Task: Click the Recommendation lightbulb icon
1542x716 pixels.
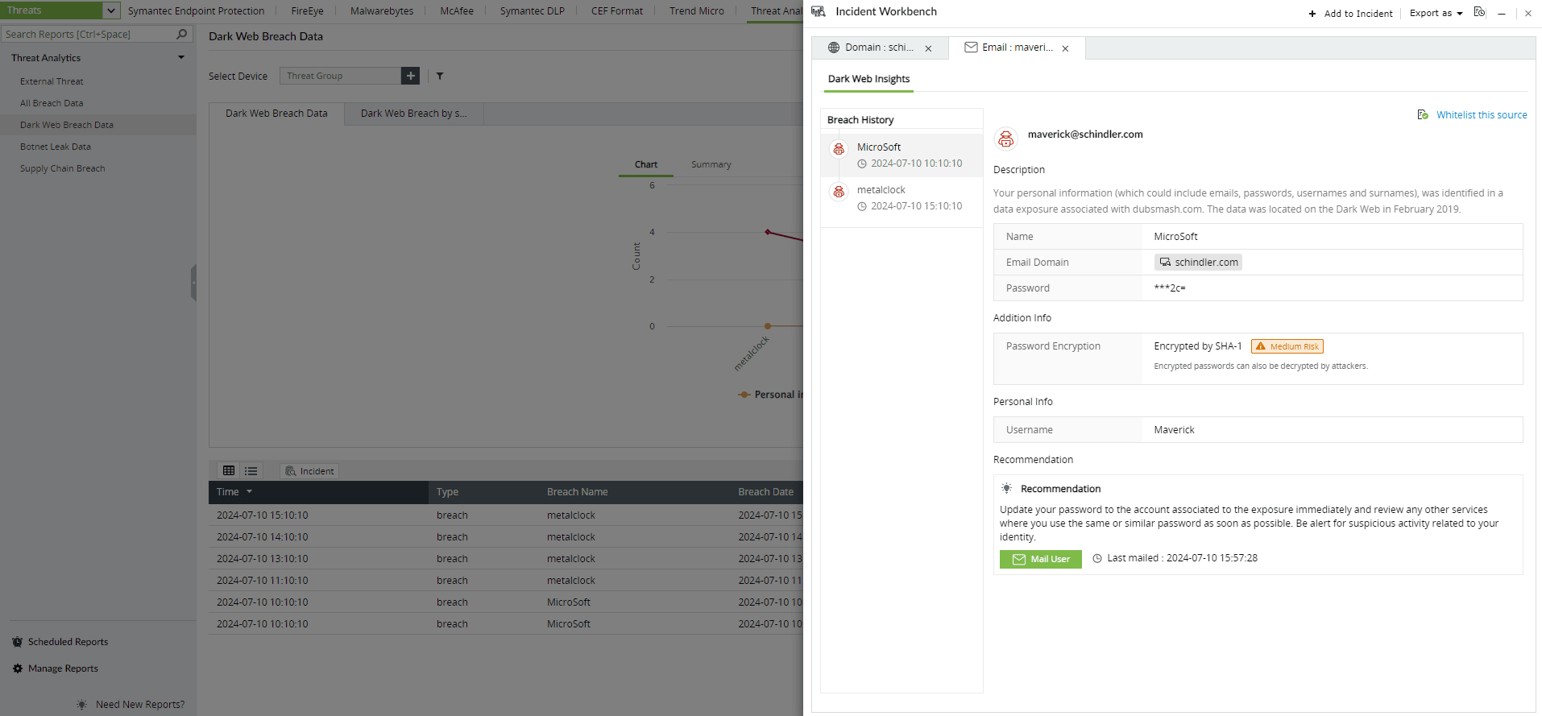Action: [x=1006, y=488]
